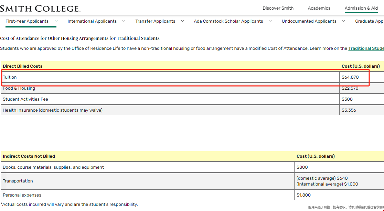Select the Student Activities Fee label
This screenshot has width=384, height=211.
pyautogui.click(x=25, y=99)
